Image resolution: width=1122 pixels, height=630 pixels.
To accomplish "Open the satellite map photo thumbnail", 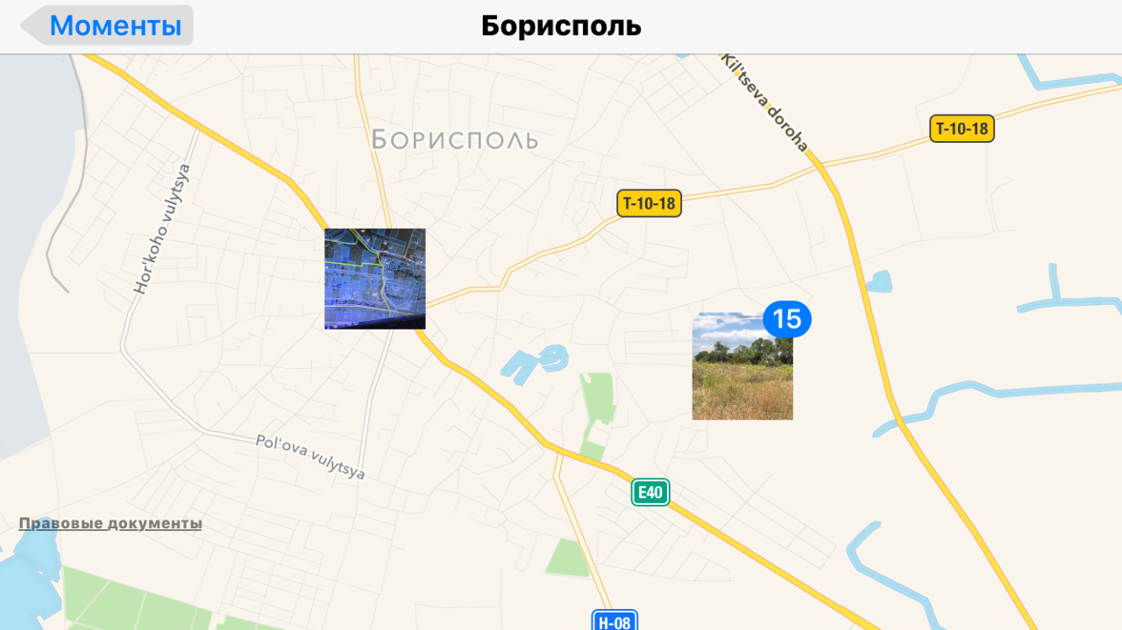I will [x=375, y=279].
